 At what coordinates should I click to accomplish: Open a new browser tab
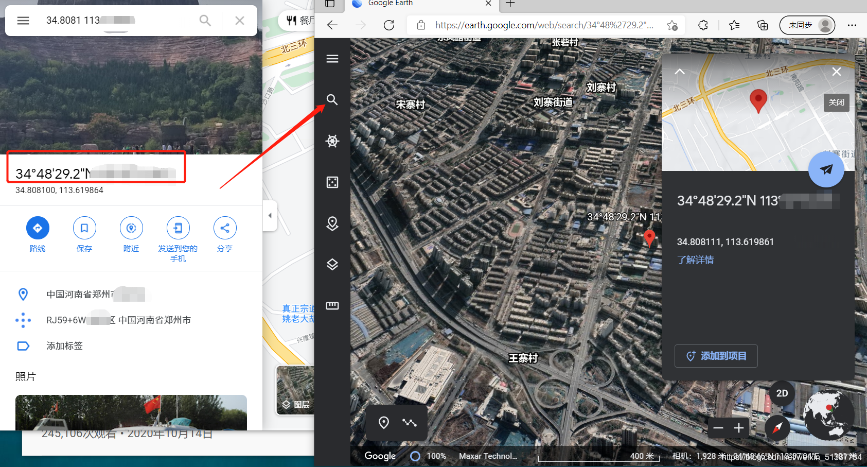click(x=510, y=4)
